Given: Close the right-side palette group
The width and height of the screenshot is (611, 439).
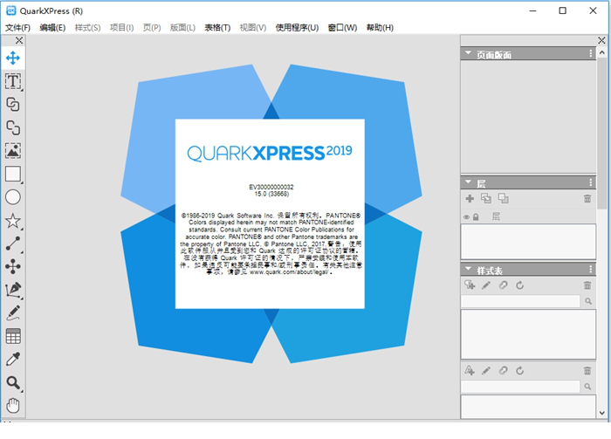Looking at the screenshot, I should (x=601, y=40).
